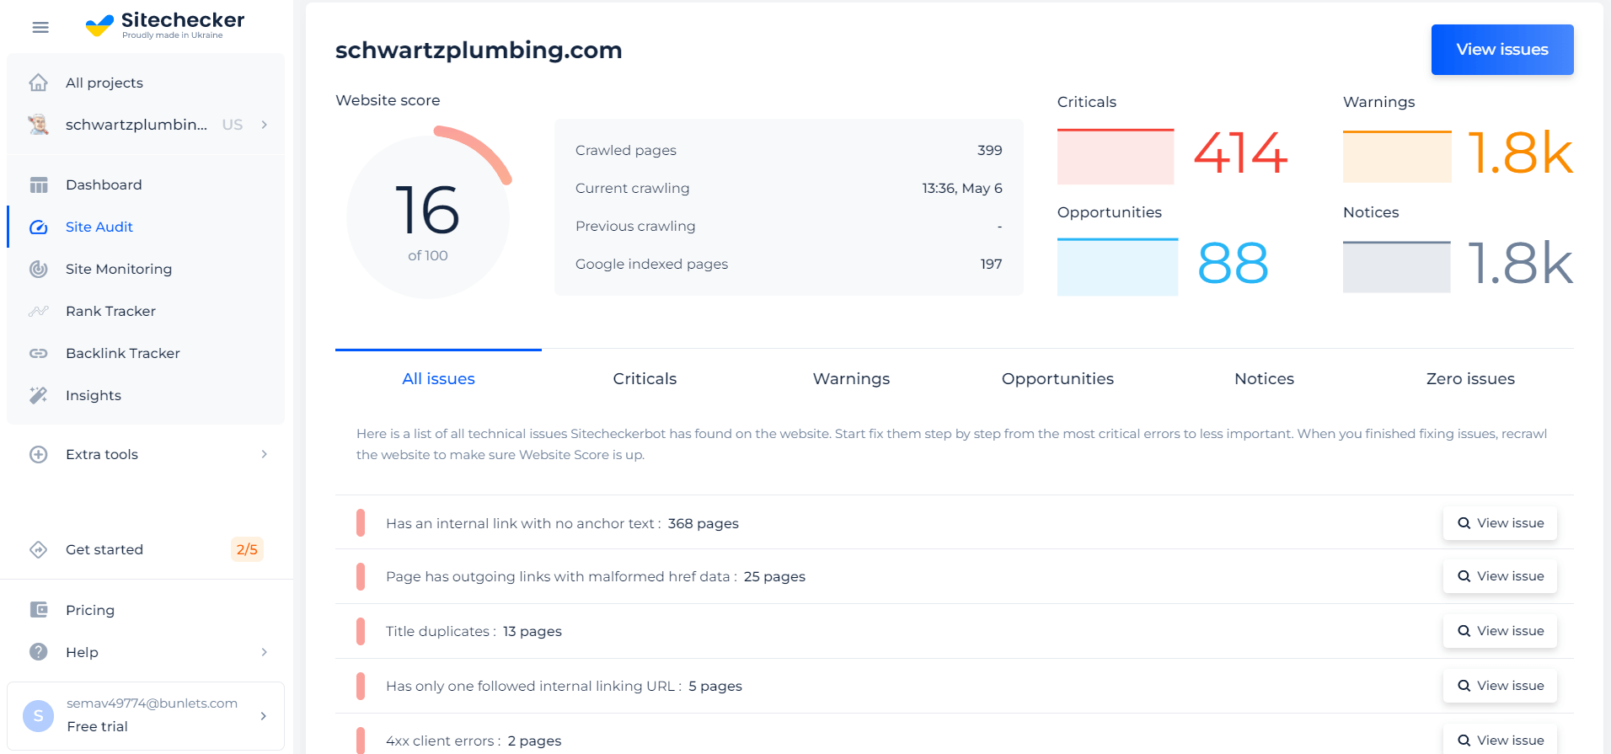Click the orange Warnings color block
This screenshot has width=1611, height=754.
point(1397,156)
